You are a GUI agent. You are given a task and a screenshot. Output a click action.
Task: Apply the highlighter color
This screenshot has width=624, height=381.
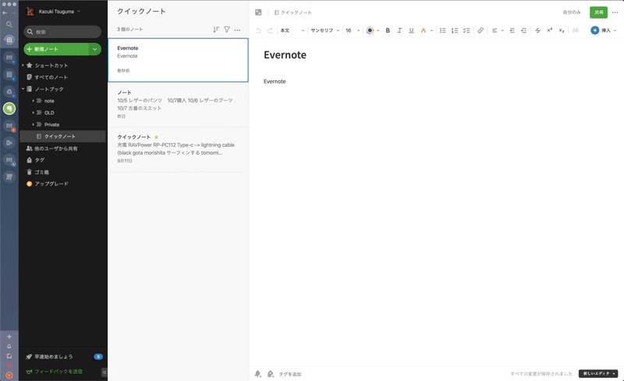(423, 30)
